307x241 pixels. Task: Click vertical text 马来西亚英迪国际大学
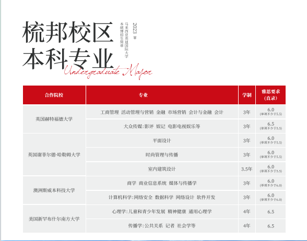(126, 40)
